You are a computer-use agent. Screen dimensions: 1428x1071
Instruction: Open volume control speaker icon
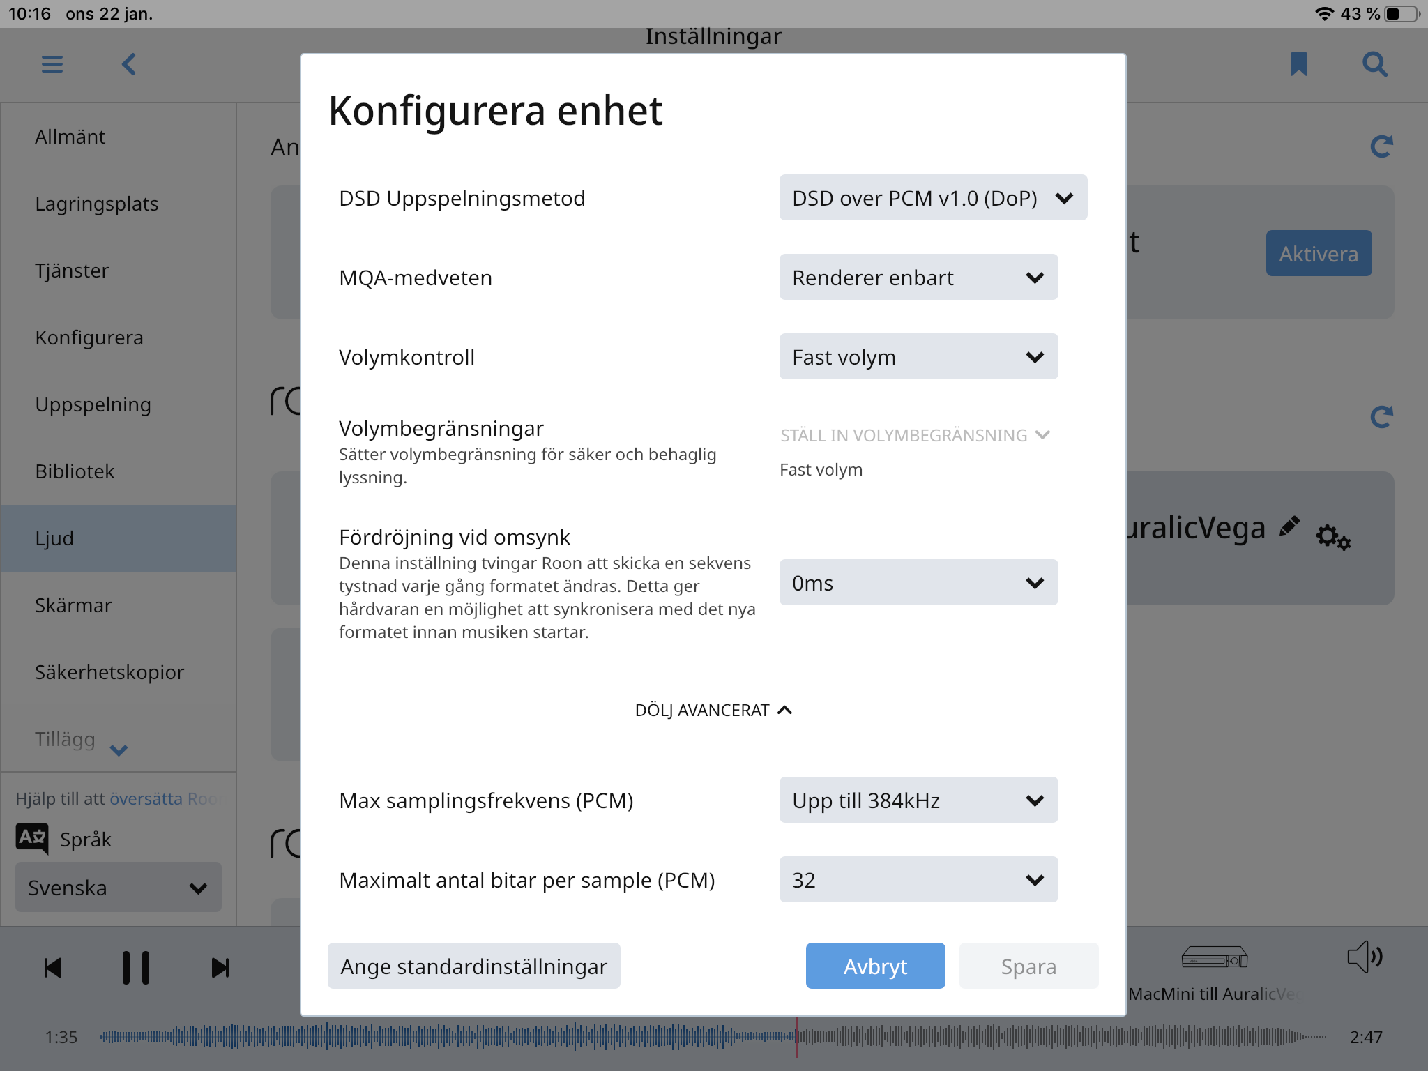click(1365, 957)
